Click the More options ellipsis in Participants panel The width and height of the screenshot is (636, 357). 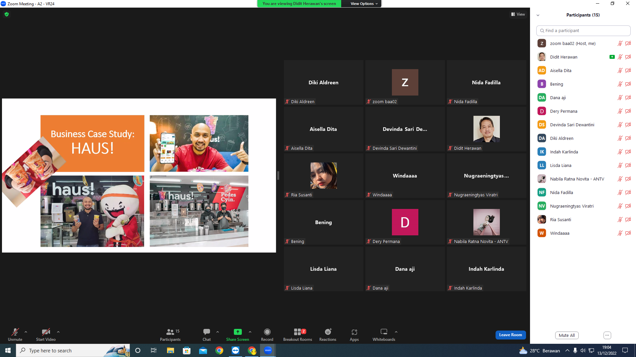point(607,335)
